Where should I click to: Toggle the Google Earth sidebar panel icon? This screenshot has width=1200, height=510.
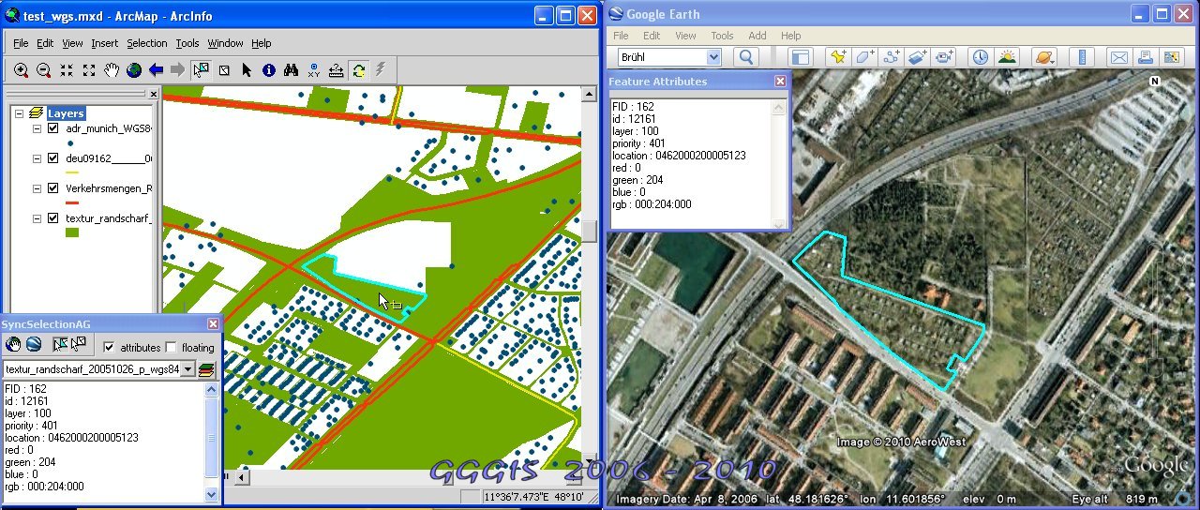[800, 57]
